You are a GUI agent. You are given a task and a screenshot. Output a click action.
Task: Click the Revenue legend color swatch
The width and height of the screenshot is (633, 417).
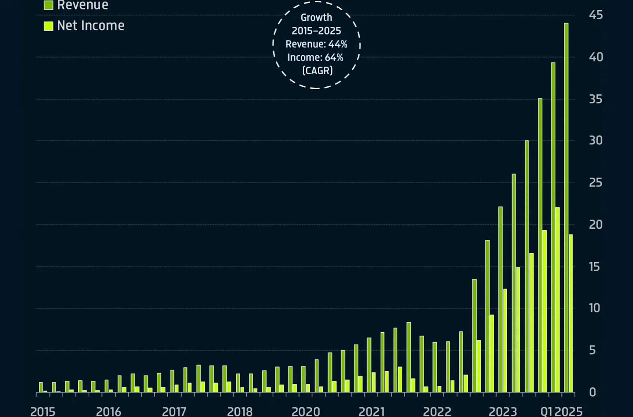coord(49,5)
